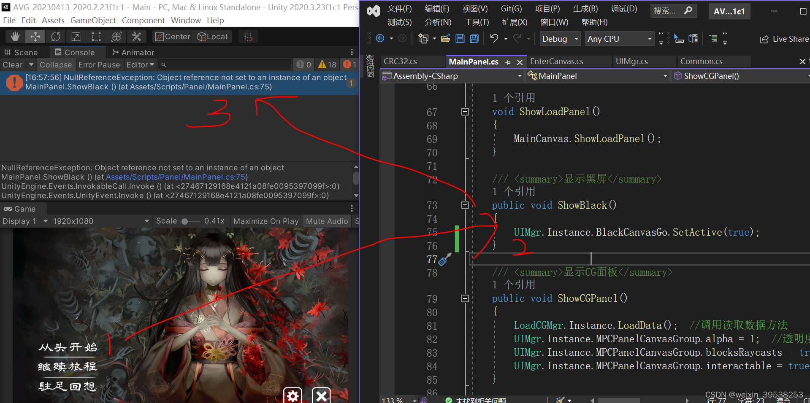810x403 pixels.
Task: Select the Move tool in Unity
Action: pos(35,37)
